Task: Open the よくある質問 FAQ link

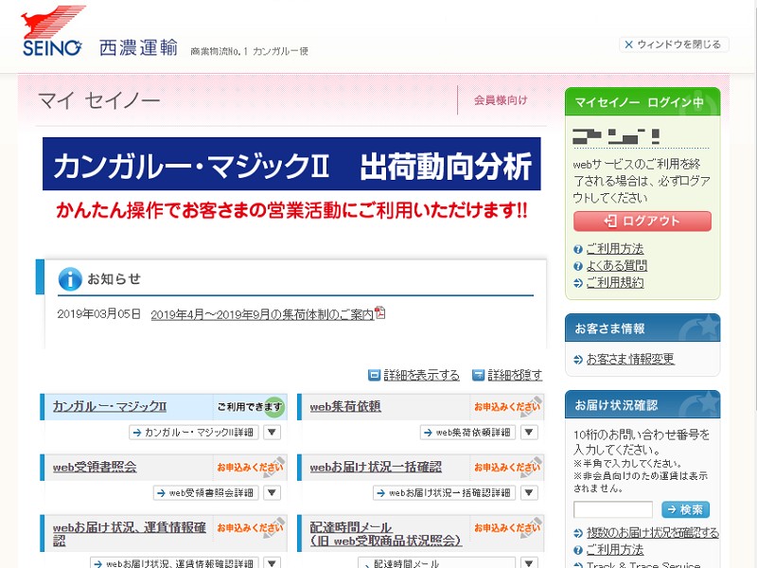Action: pyautogui.click(x=617, y=266)
